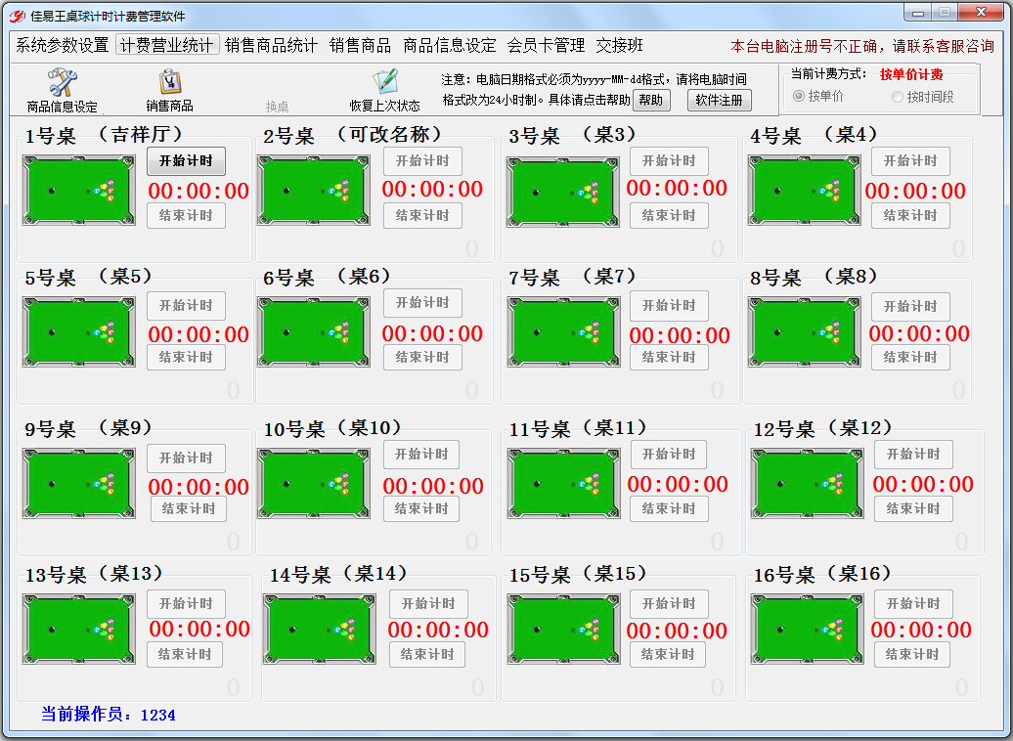
Task: Click 开始计时 for 15号桌
Action: coord(669,604)
